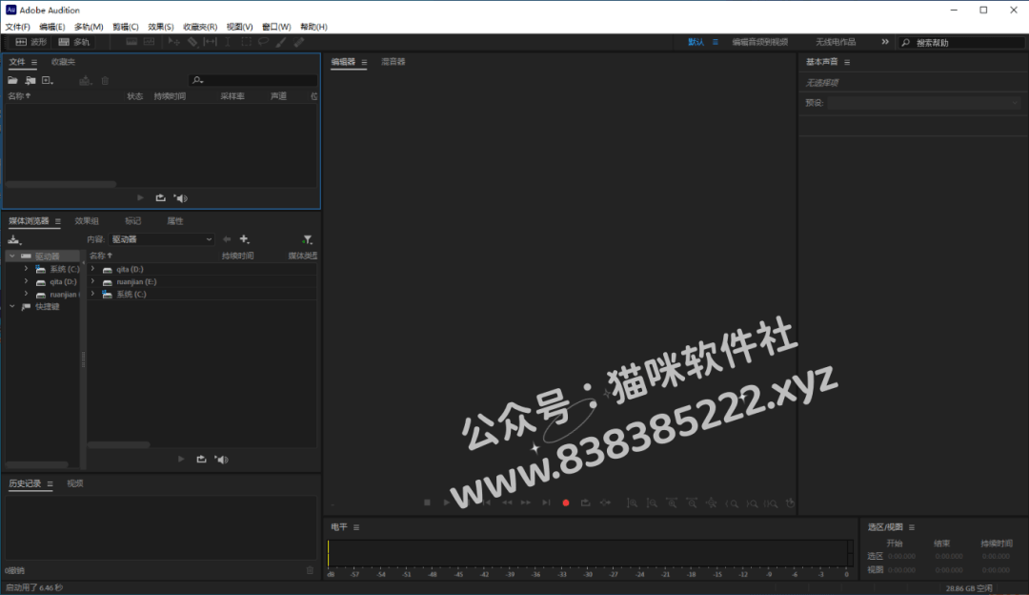
Task: Toggle the spectral pitch display
Action: pyautogui.click(x=149, y=42)
